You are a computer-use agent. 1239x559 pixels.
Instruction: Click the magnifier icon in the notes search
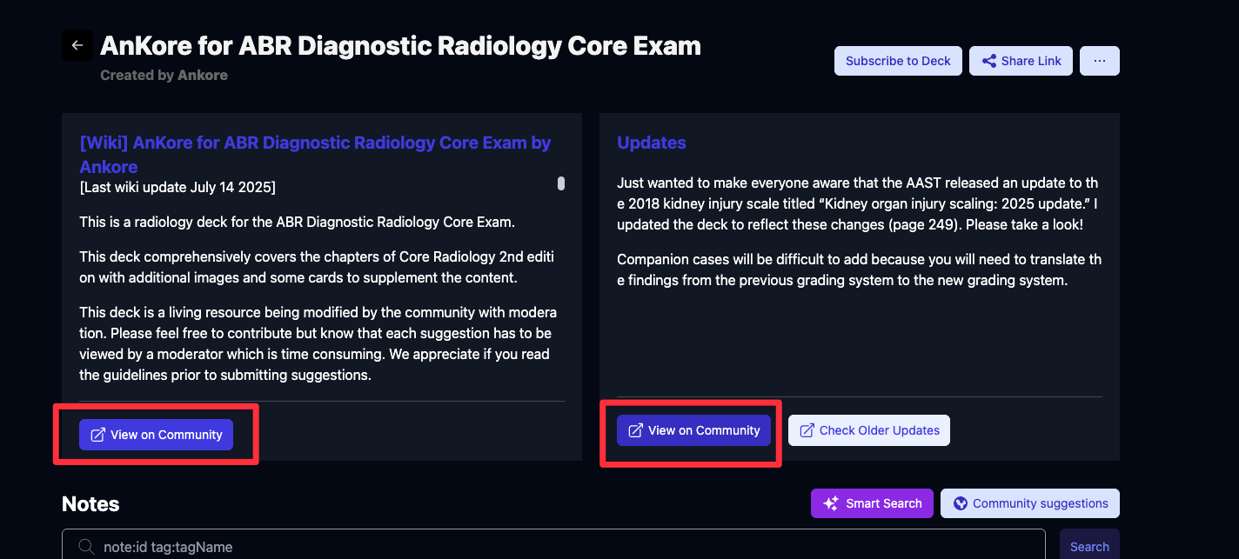pyautogui.click(x=87, y=547)
